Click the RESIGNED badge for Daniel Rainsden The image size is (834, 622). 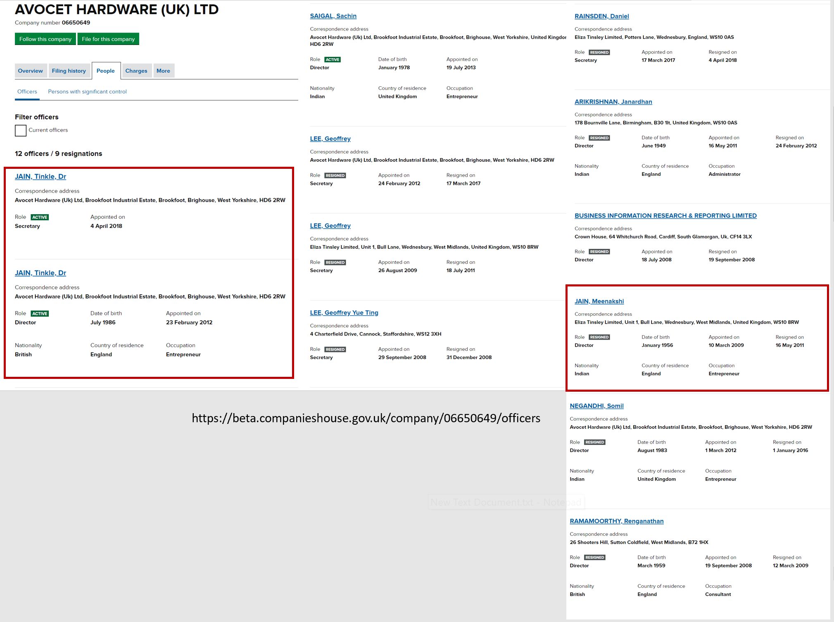599,52
